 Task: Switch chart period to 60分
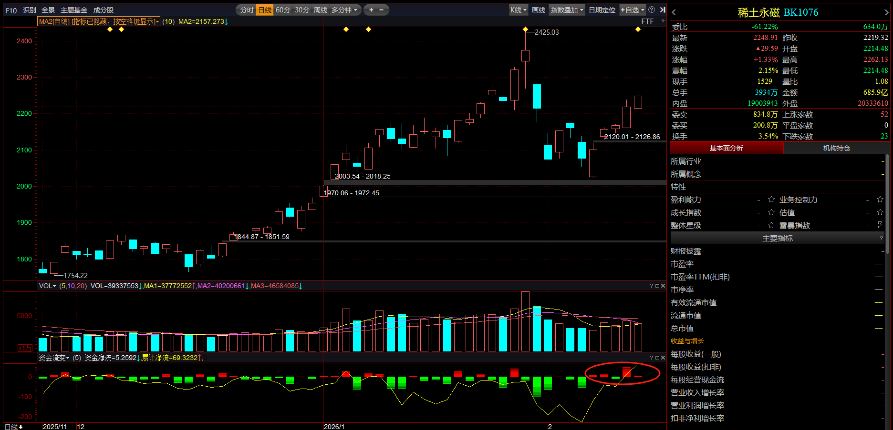click(283, 10)
